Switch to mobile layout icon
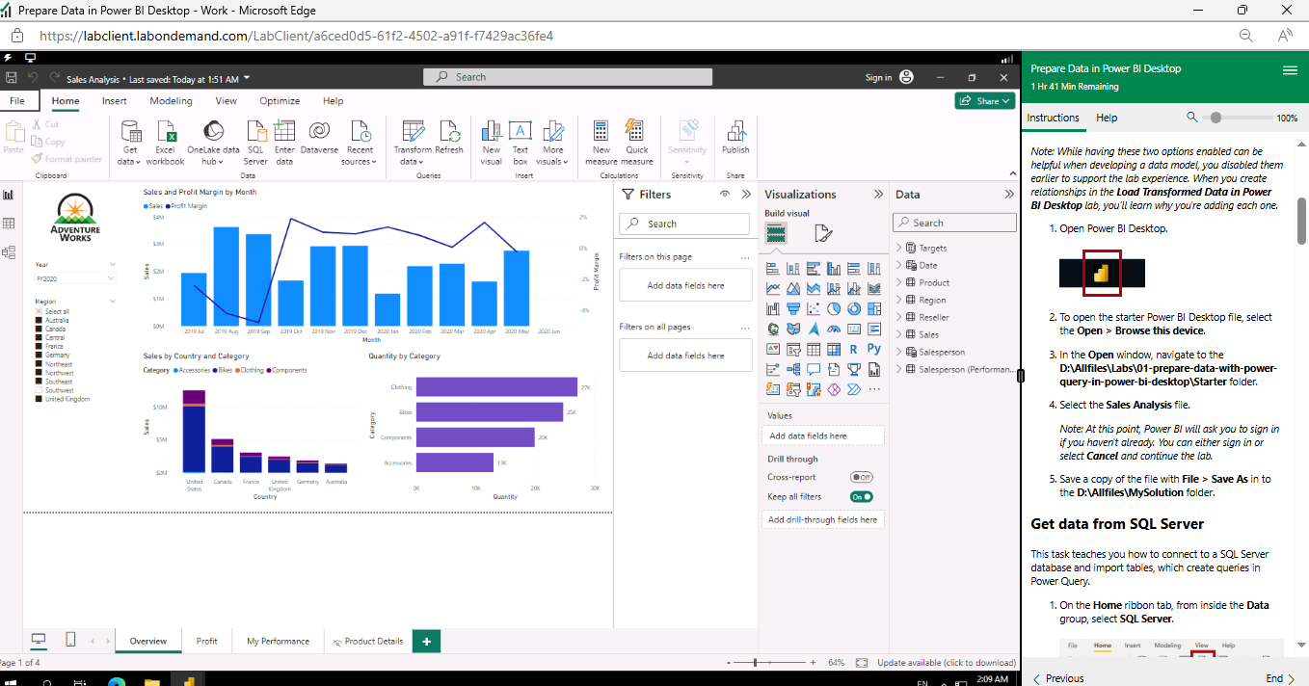1309x686 pixels. [x=70, y=640]
